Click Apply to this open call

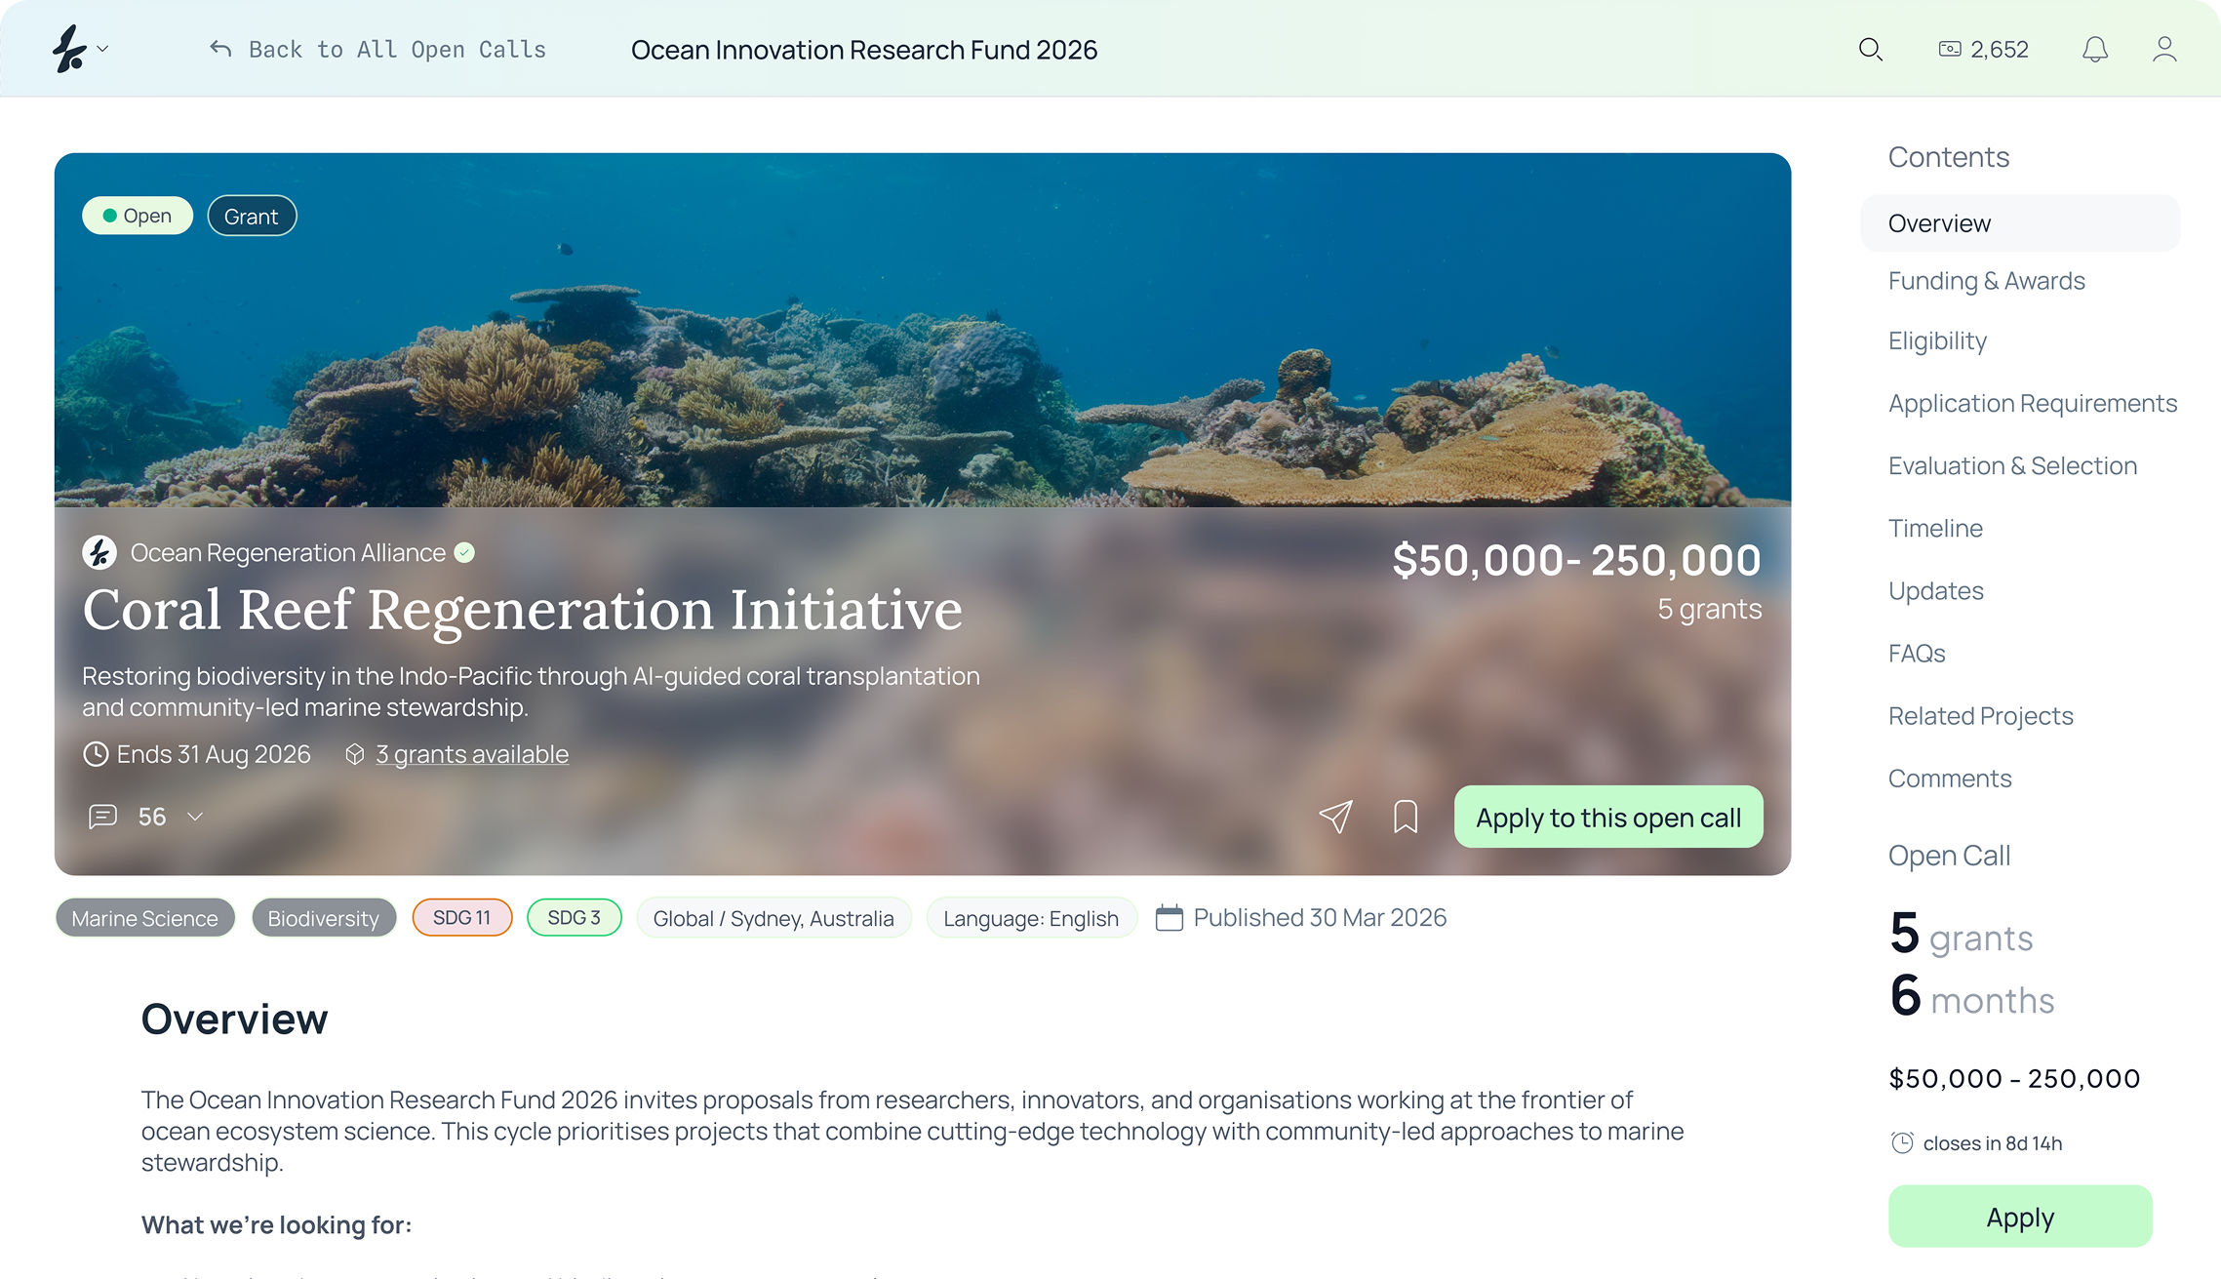tap(1608, 817)
